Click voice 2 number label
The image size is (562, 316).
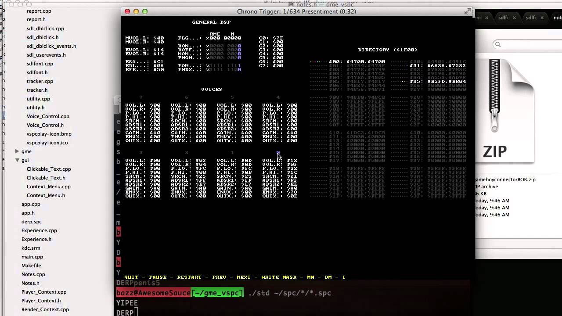(x=187, y=153)
